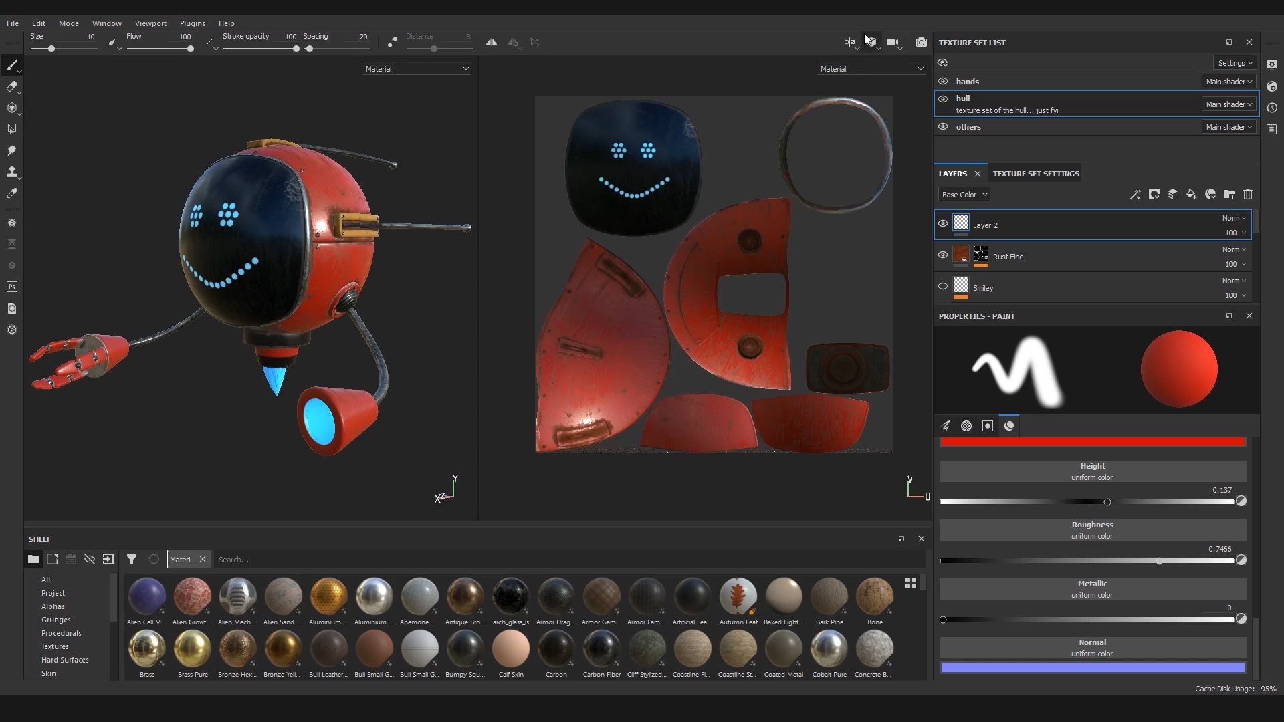This screenshot has width=1284, height=722.
Task: Click the Settings button in Texture Set List
Action: click(1235, 63)
